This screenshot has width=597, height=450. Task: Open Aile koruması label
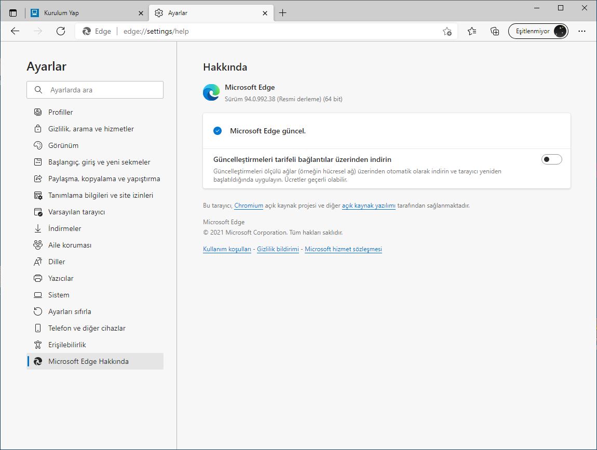coord(70,245)
